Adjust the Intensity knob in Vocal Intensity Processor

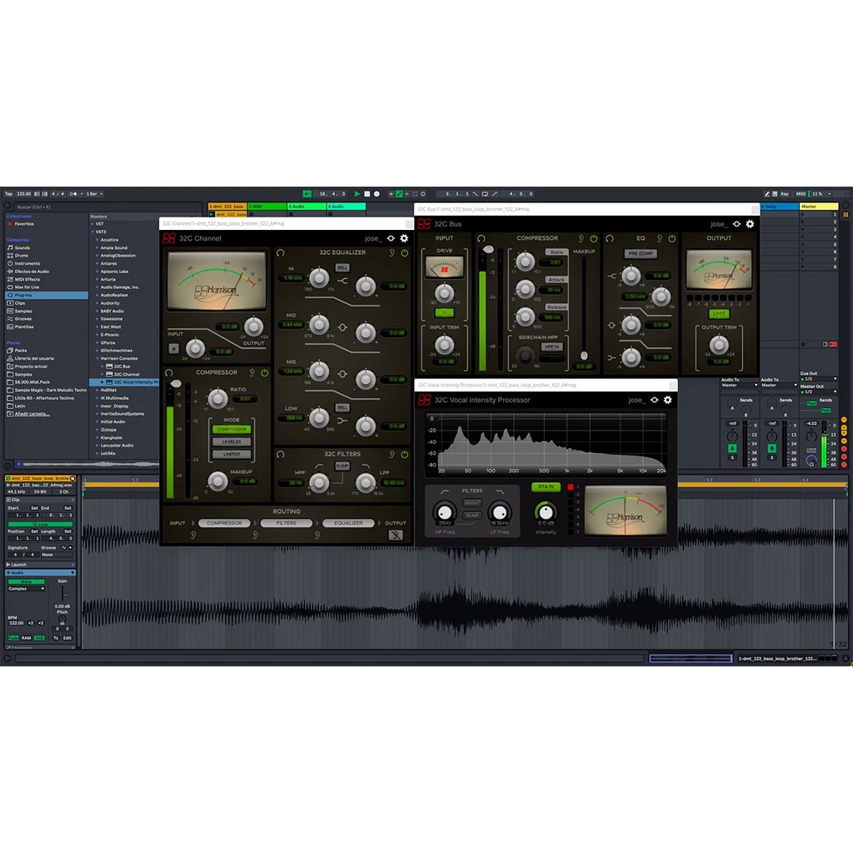click(546, 512)
